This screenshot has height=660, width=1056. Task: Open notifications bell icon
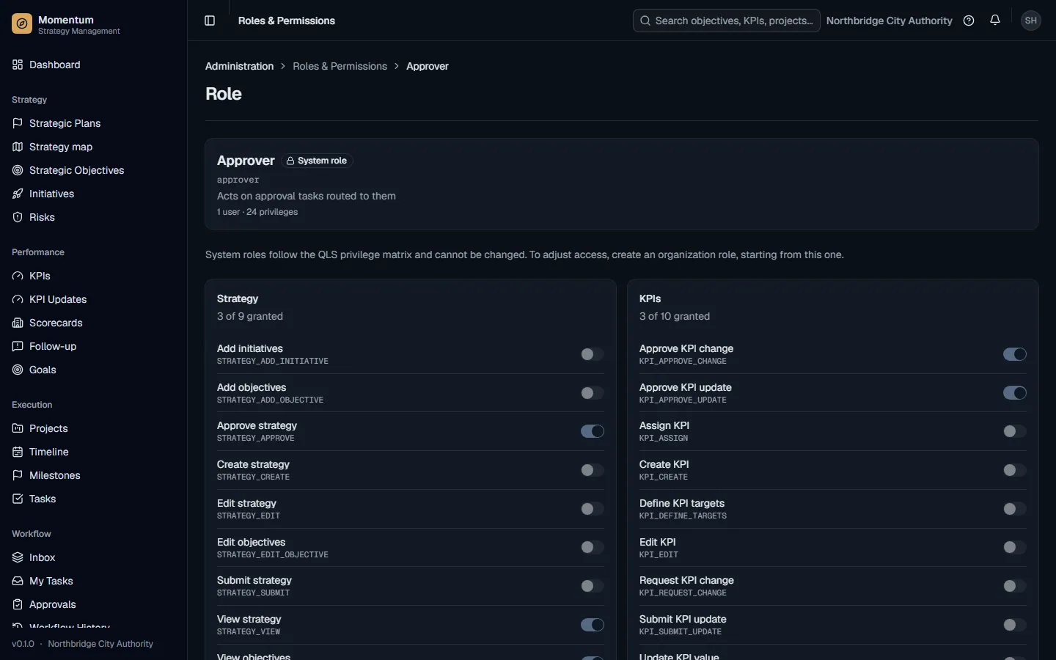click(x=995, y=21)
